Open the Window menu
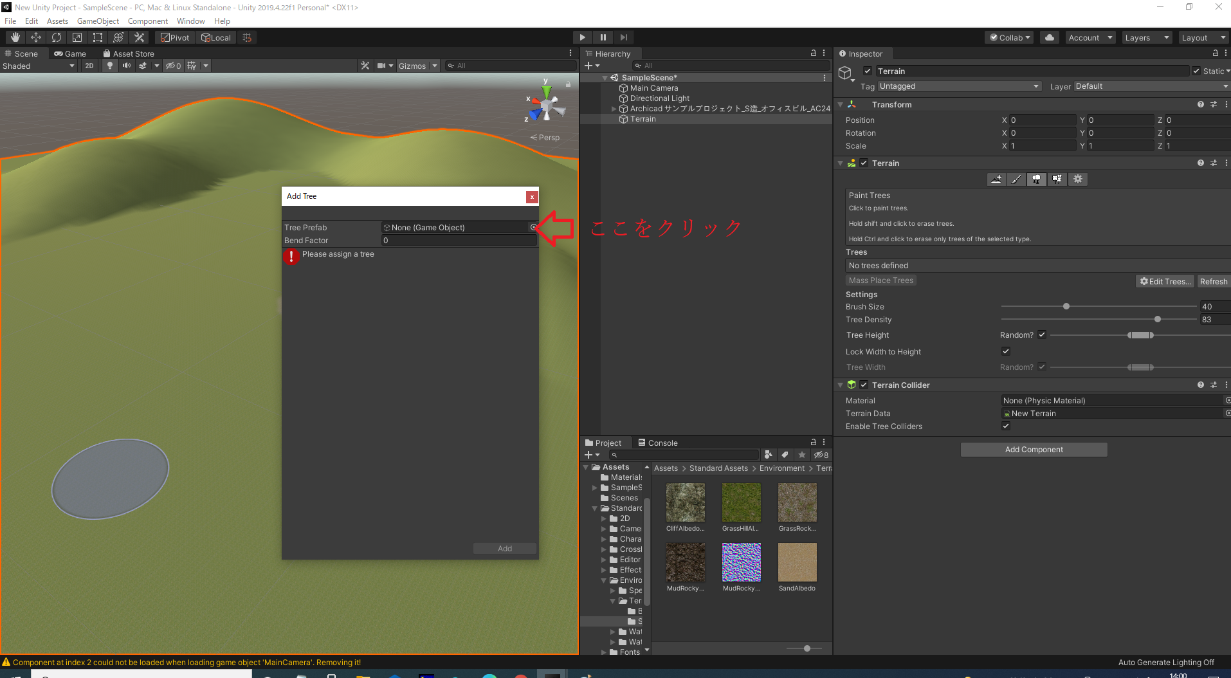1231x678 pixels. pos(190,21)
